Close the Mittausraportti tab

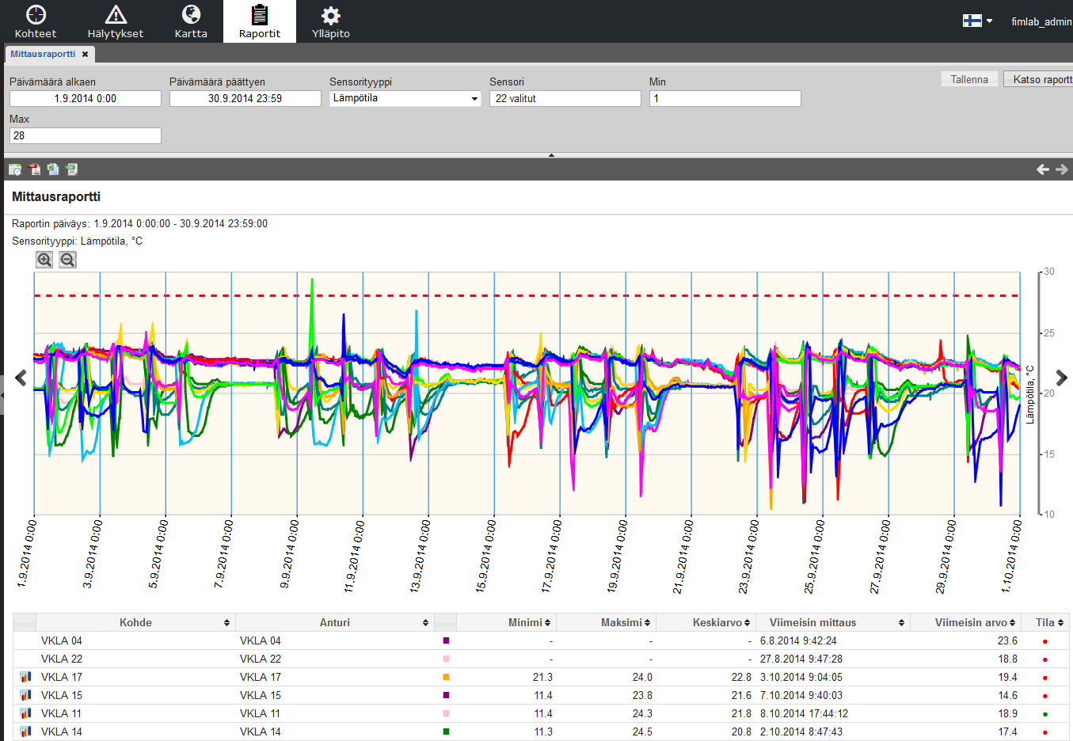pyautogui.click(x=86, y=55)
